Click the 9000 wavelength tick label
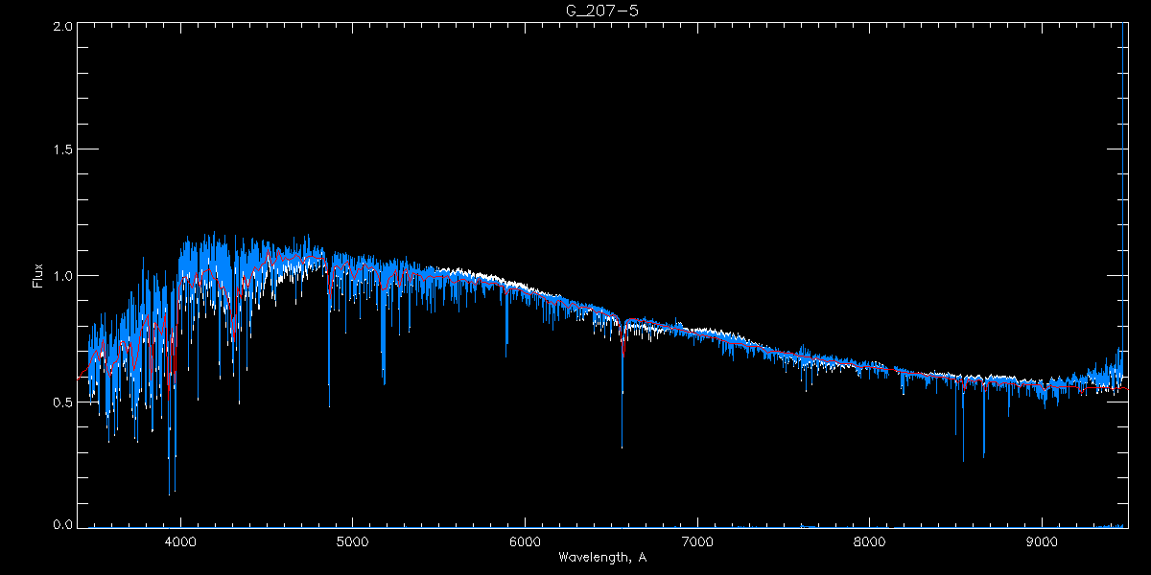Screen dimensions: 1151x575 [1042, 541]
